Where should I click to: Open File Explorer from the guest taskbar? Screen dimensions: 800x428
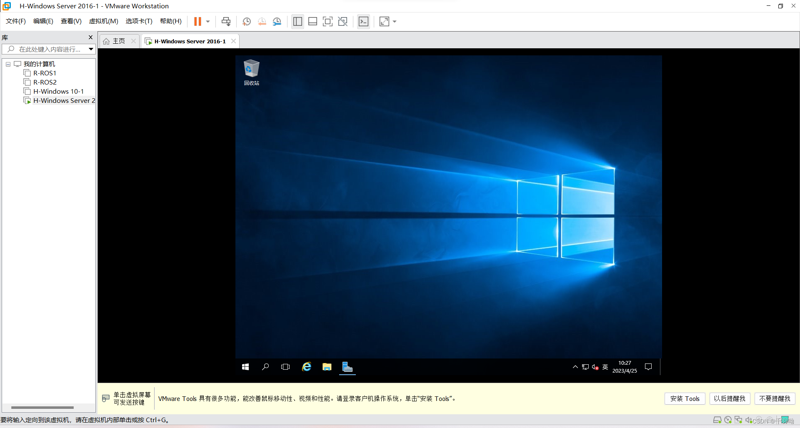point(327,367)
